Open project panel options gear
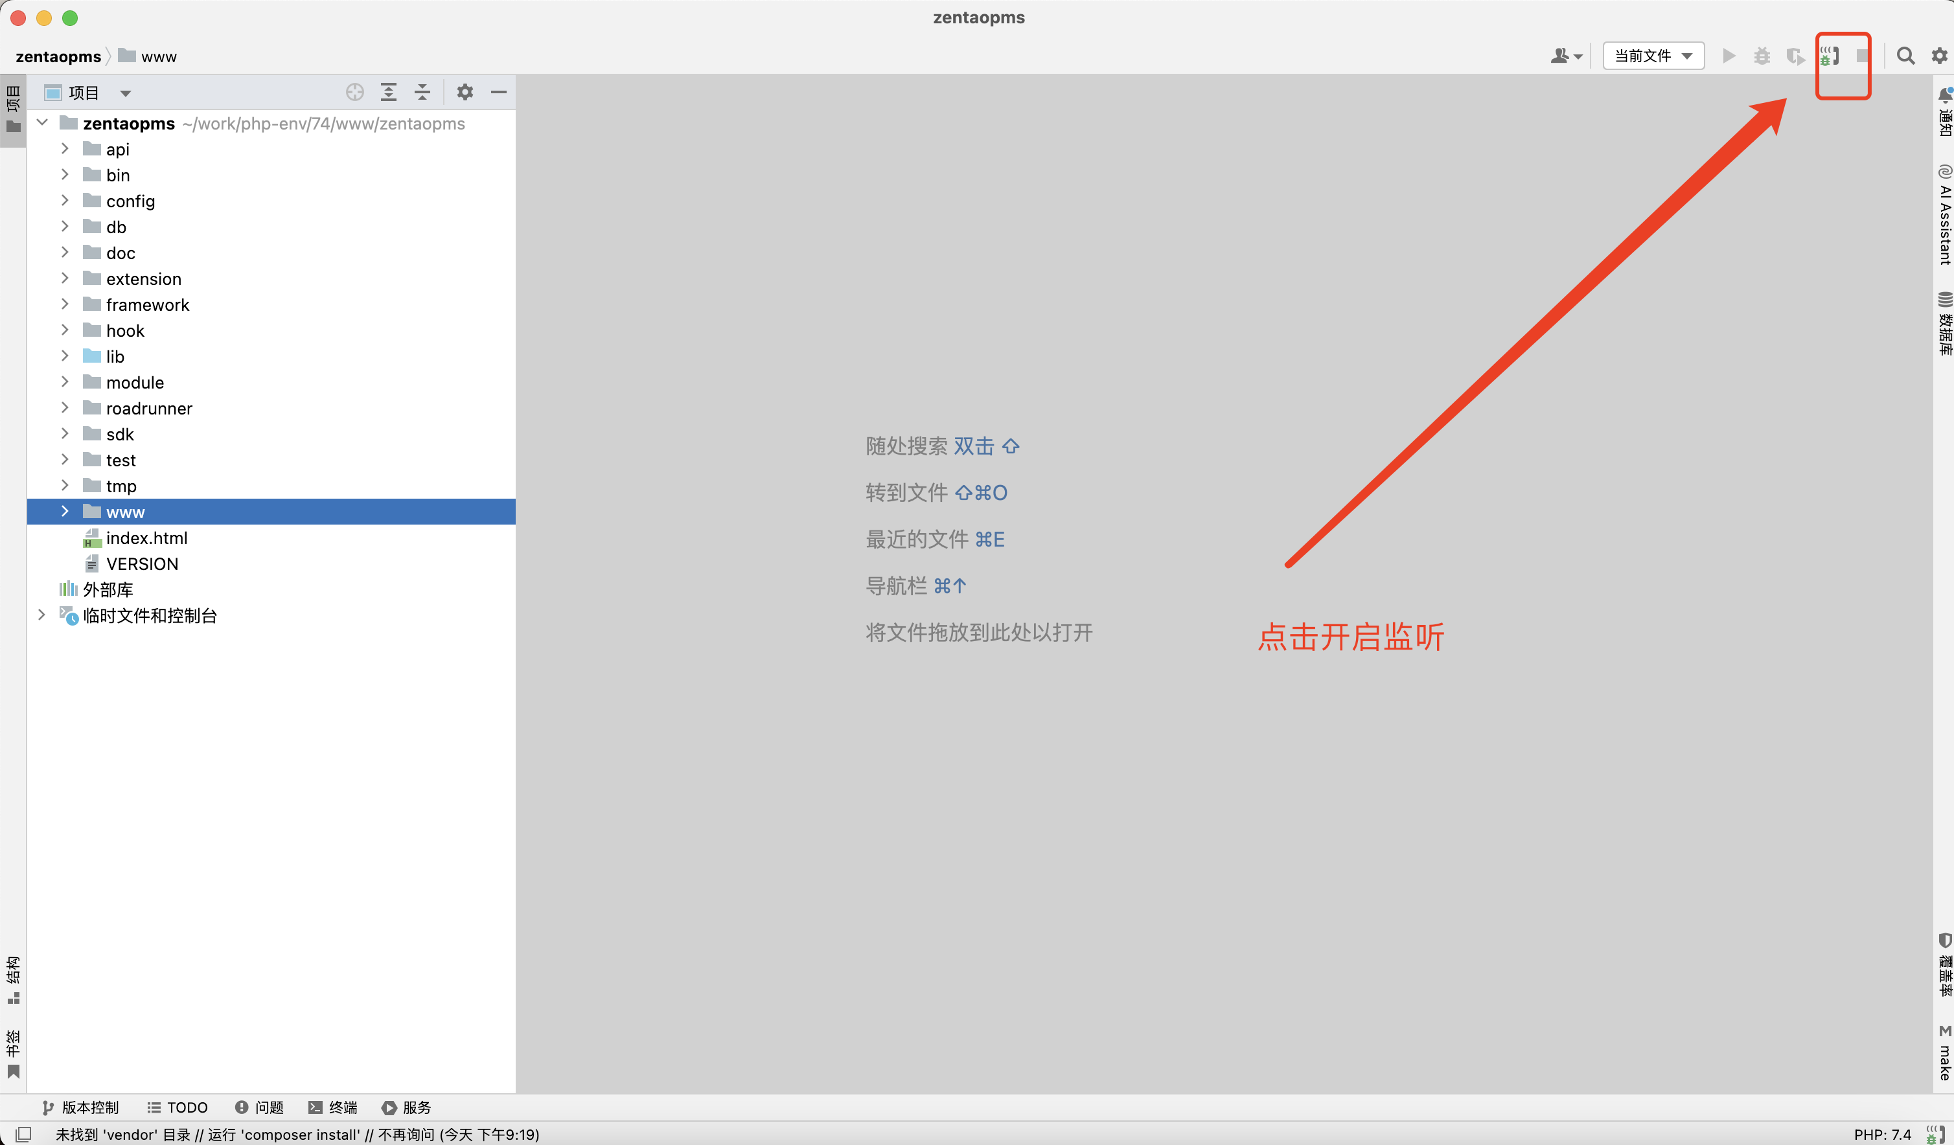This screenshot has width=1954, height=1145. pos(465,92)
